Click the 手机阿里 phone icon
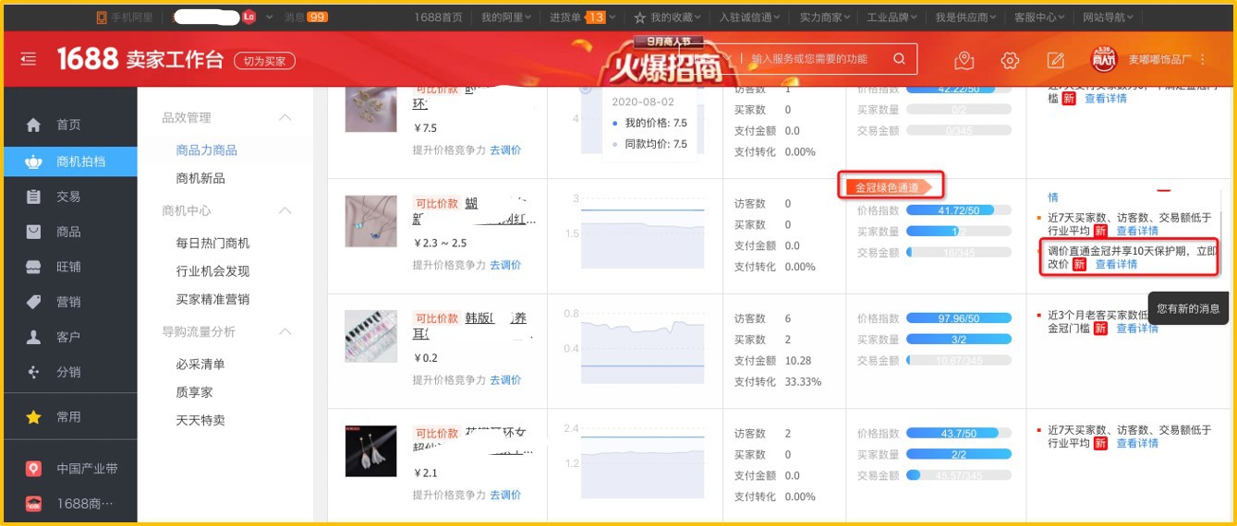This screenshot has width=1237, height=526. 102,18
